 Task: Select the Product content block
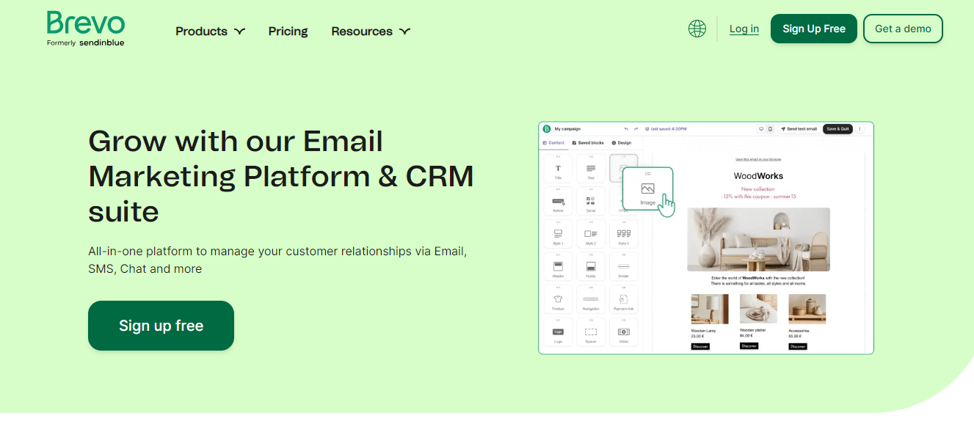tap(558, 300)
